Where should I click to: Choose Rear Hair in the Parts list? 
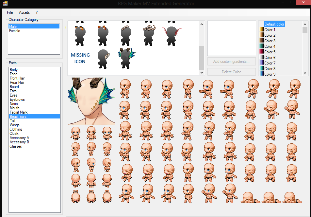click(x=35, y=82)
